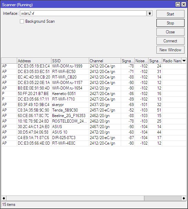Select the skerypr network

(94, 105)
